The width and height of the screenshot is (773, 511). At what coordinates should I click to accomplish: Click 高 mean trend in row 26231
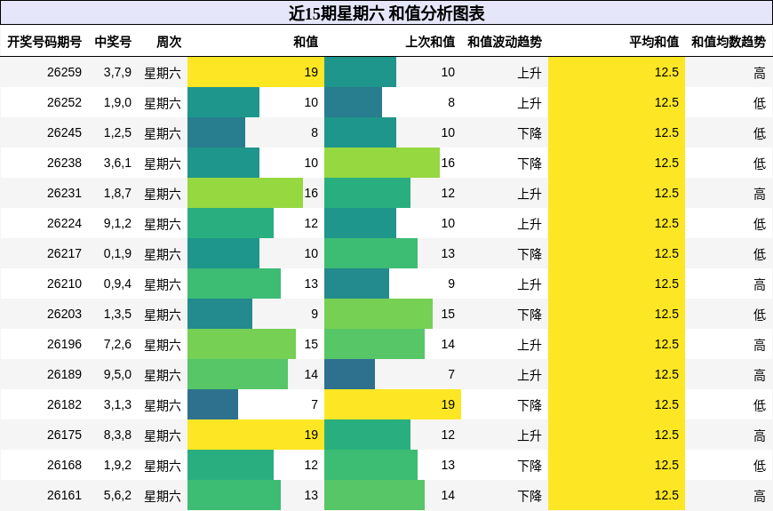[760, 194]
